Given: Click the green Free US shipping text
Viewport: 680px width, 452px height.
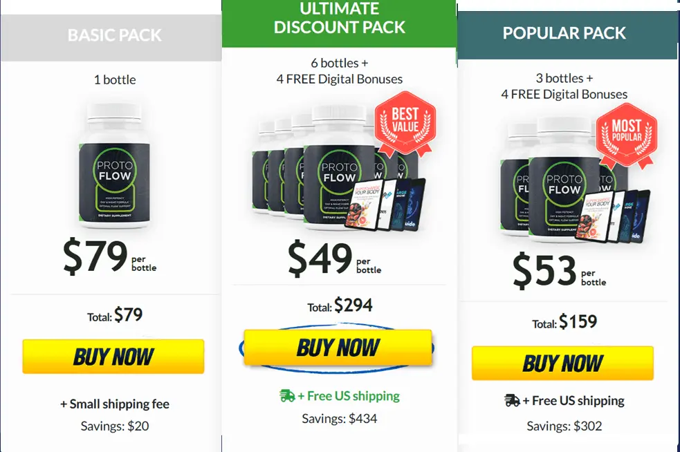Looking at the screenshot, I should point(349,396).
